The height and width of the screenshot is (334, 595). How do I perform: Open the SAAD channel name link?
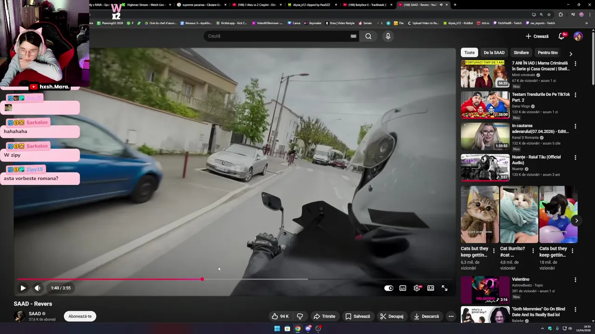point(35,314)
